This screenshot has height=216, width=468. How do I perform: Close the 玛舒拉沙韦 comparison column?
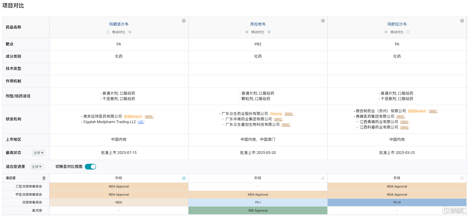tap(462, 21)
